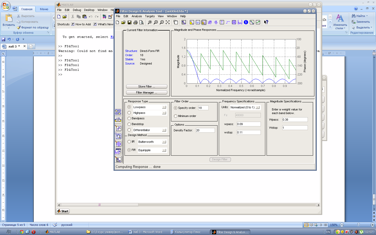Open the View menu in FDATool
This screenshot has height=235, width=376.
(161, 16)
